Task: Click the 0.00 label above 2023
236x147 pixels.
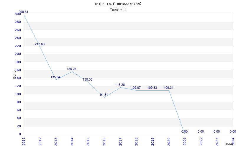Action: (x=217, y=131)
